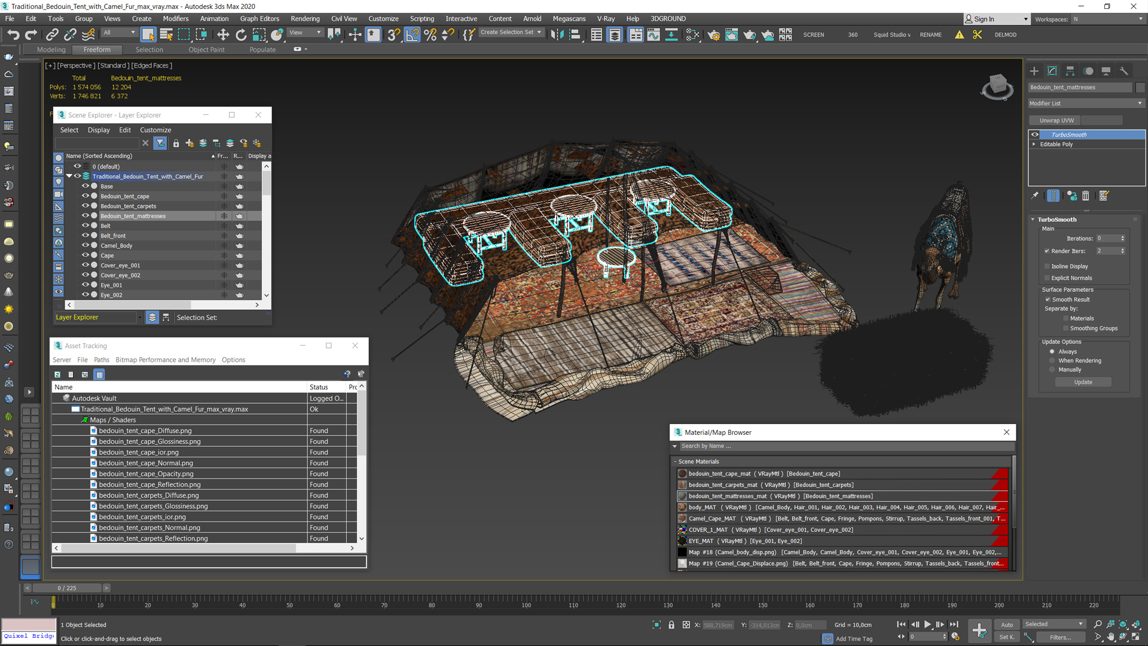This screenshot has width=1148, height=646.
Task: Open the Create tab in command panel
Action: [x=1034, y=71]
